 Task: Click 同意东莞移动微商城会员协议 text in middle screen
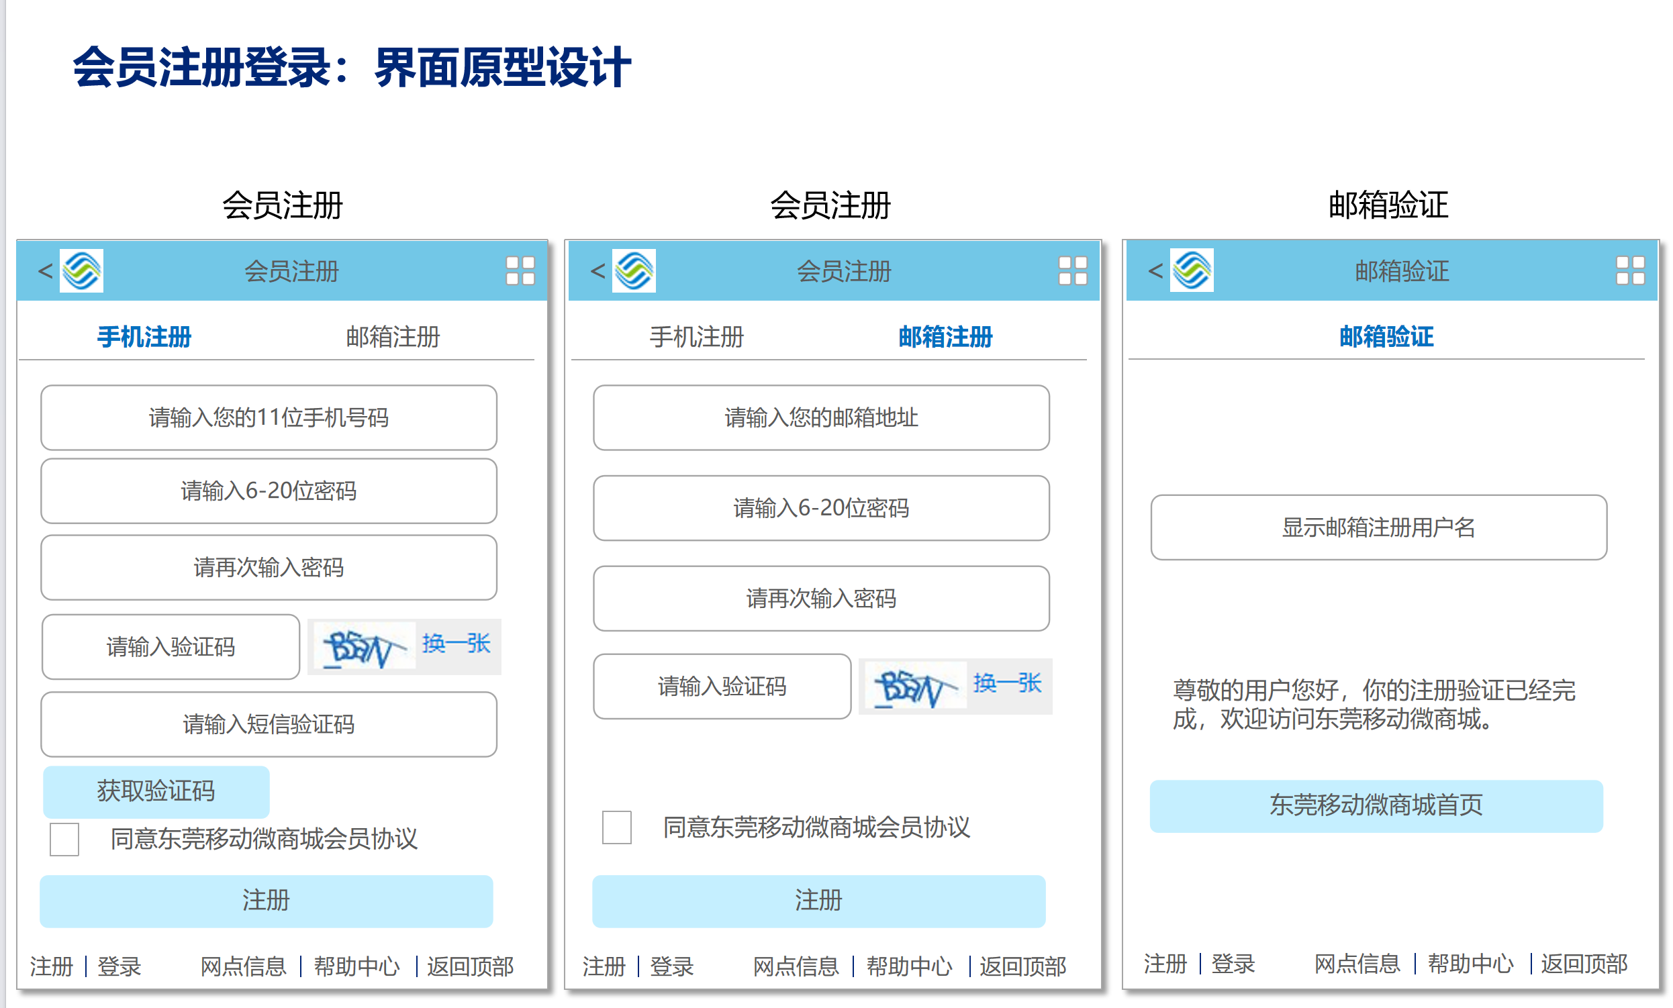[x=817, y=827]
